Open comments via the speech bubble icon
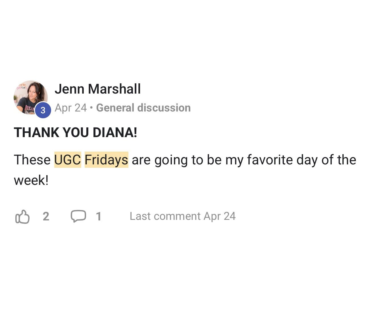Image resolution: width=375 pixels, height=314 pixels. coord(78,216)
